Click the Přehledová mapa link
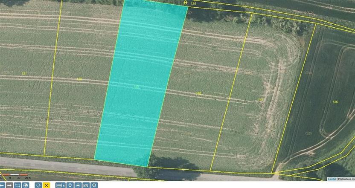Screen dimensions: 355x188 (346, 179)
